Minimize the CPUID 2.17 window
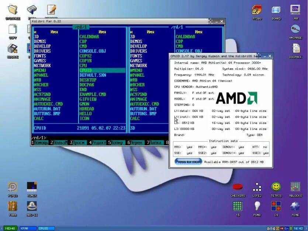The height and width of the screenshot is (231, 308). point(265,56)
